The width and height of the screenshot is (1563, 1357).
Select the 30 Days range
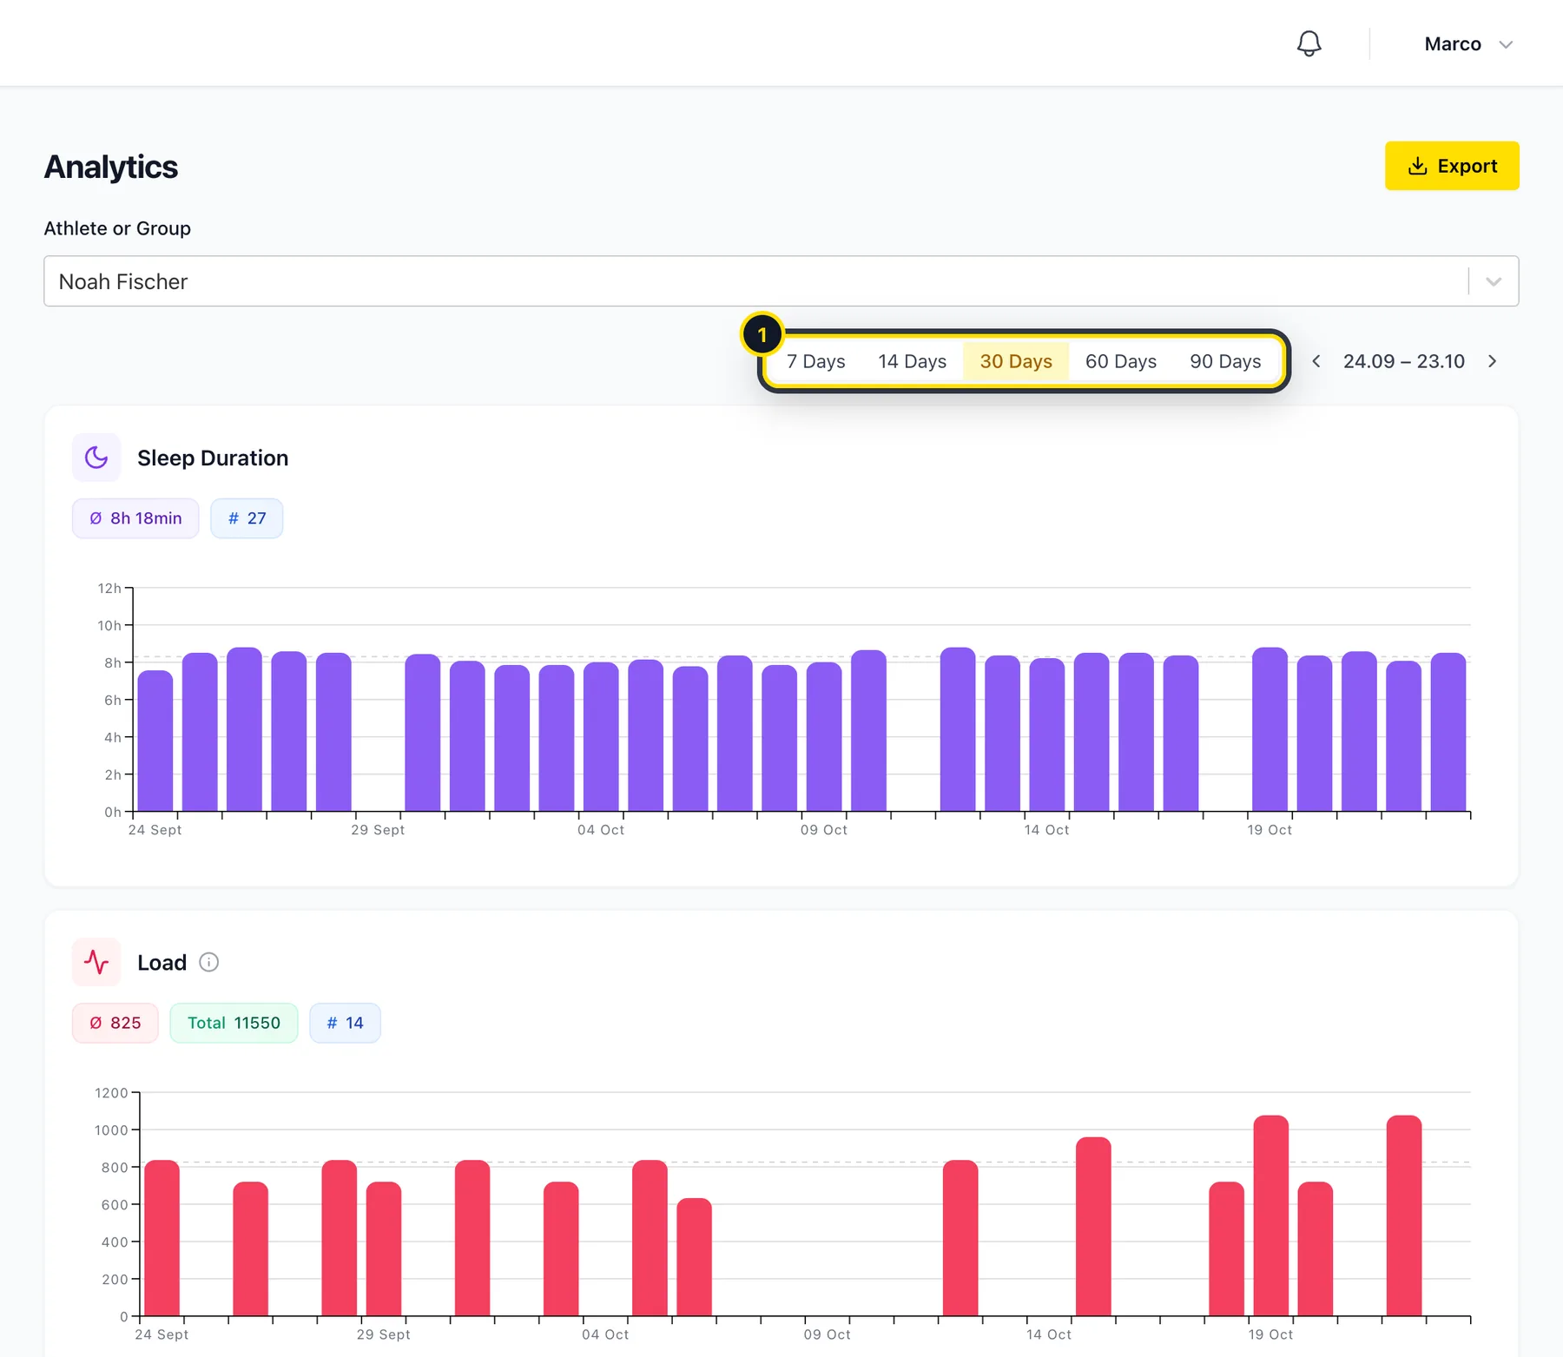tap(1016, 361)
